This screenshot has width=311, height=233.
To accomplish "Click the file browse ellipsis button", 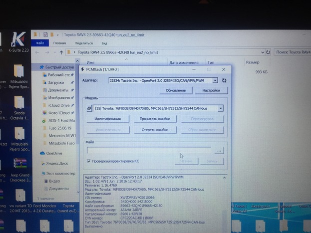I will tap(218, 150).
